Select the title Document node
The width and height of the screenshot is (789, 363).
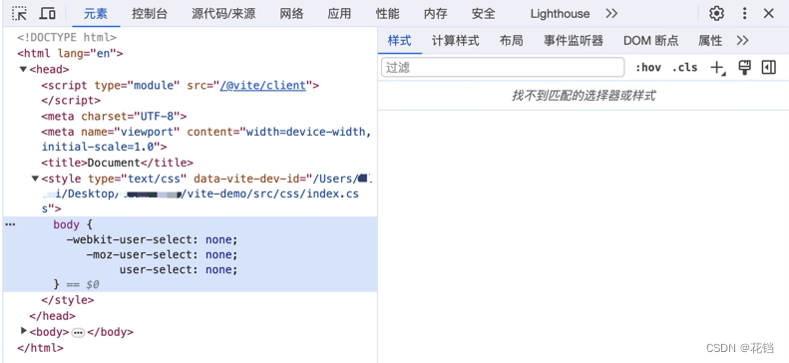pyautogui.click(x=118, y=163)
